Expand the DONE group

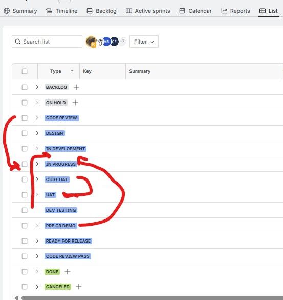(x=37, y=271)
